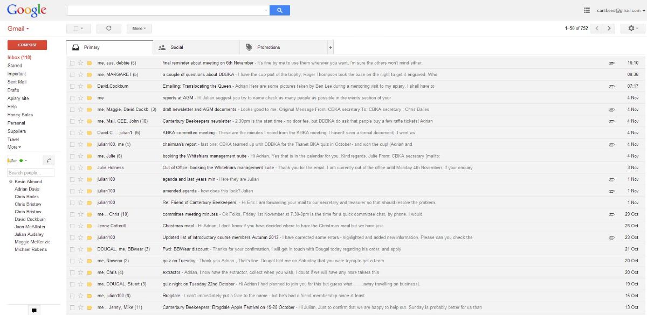Tick checkbox for 'final reminder about meeting' email
This screenshot has width=647, height=315.
click(x=72, y=63)
